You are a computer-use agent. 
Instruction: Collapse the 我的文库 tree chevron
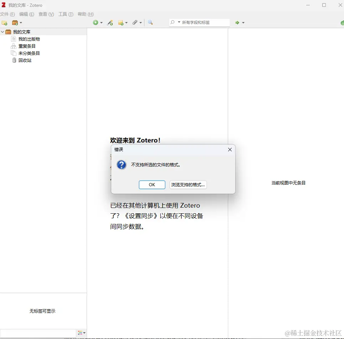[2, 32]
